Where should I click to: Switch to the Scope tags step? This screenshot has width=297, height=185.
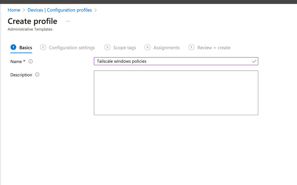[x=125, y=47]
